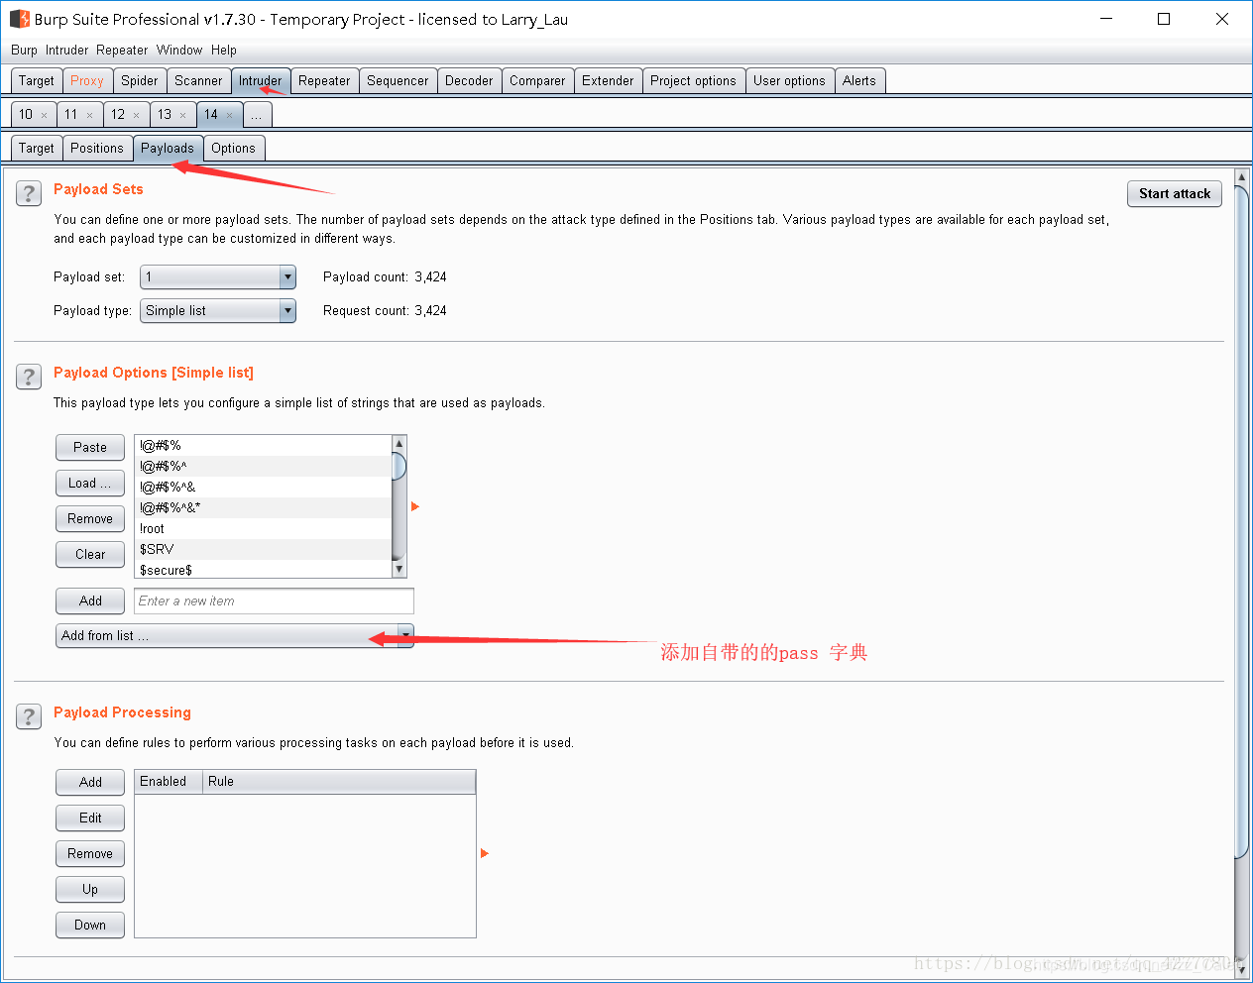Click the Rule column header
The height and width of the screenshot is (983, 1253).
pyautogui.click(x=339, y=782)
